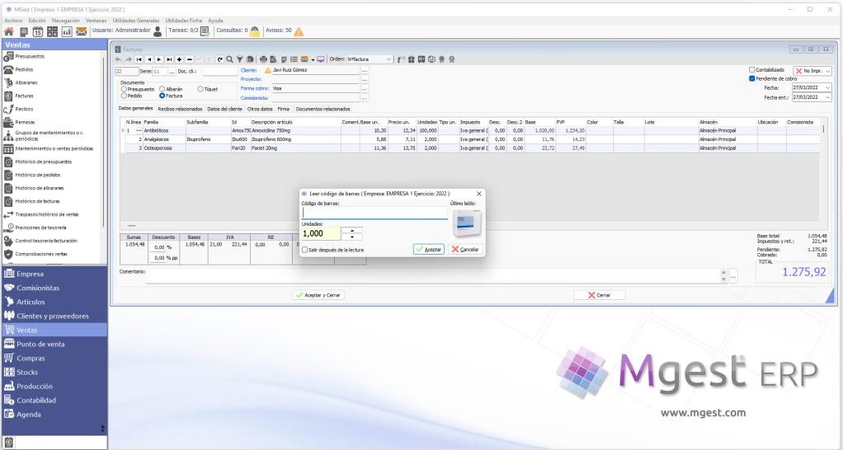Switch to Datos del cliente tab
The width and height of the screenshot is (843, 450).
point(224,109)
